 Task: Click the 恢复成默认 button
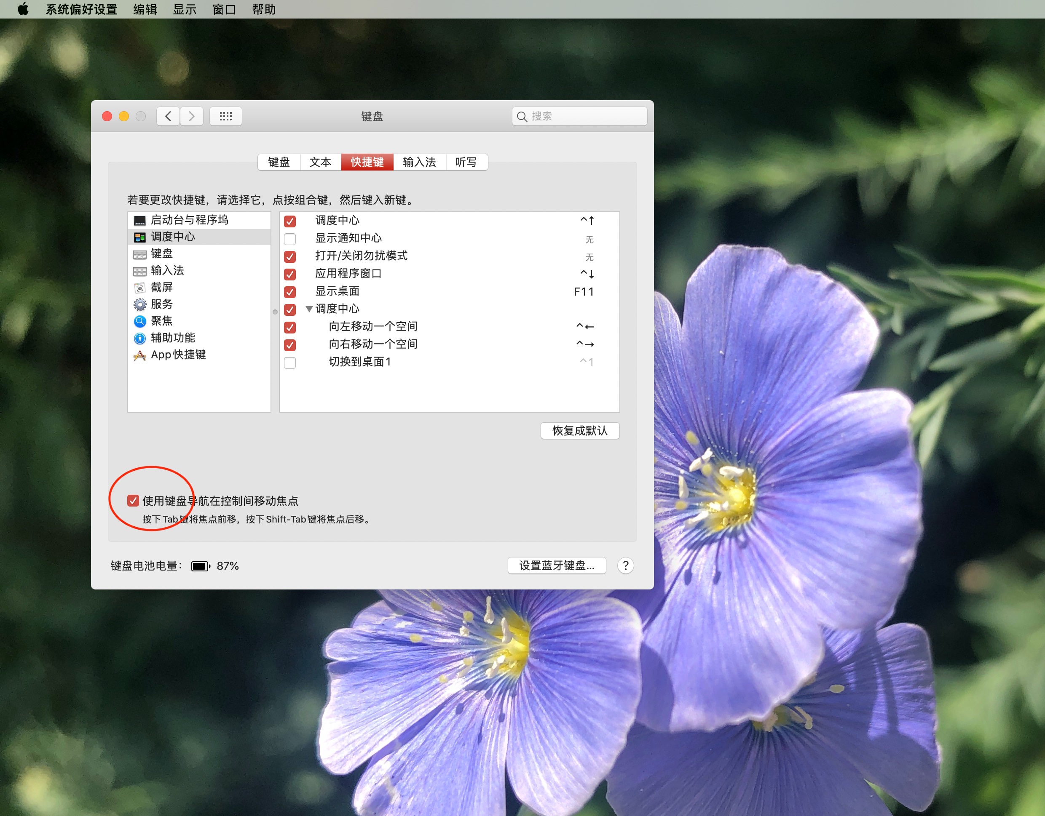pos(579,430)
